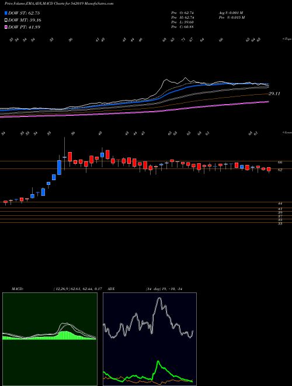The height and width of the screenshot is (386, 292).
Task: Click the 'Pre V: 0.015 M' value
Action: (x=231, y=18)
